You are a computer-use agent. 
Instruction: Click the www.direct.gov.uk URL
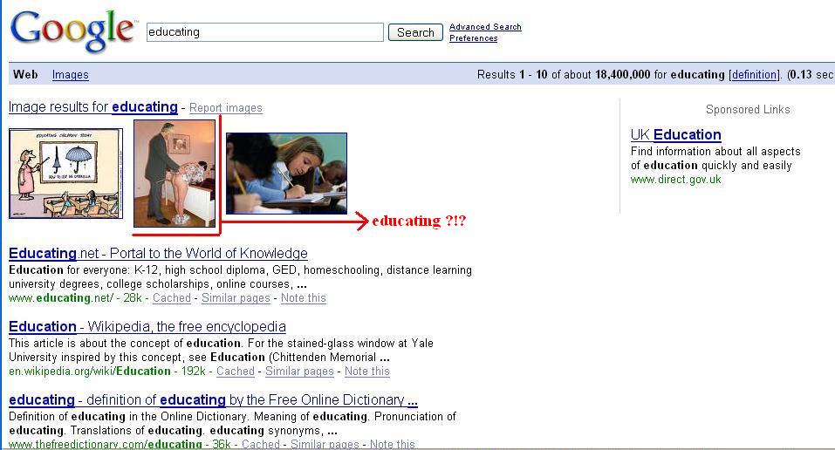[x=676, y=180]
